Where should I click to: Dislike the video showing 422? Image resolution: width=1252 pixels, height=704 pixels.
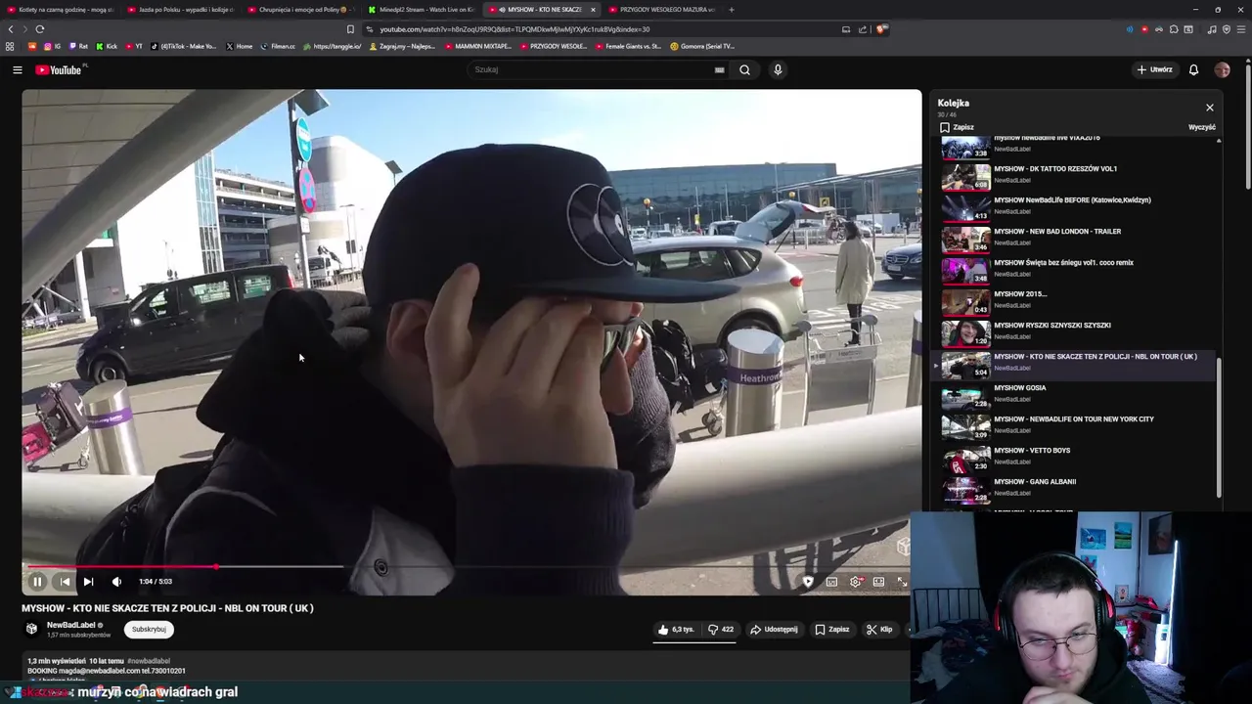722,630
